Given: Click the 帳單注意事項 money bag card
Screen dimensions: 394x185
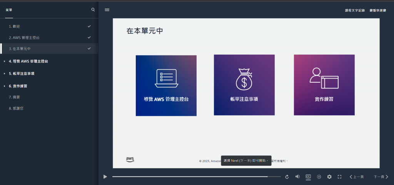Looking at the screenshot, I should tap(244, 85).
